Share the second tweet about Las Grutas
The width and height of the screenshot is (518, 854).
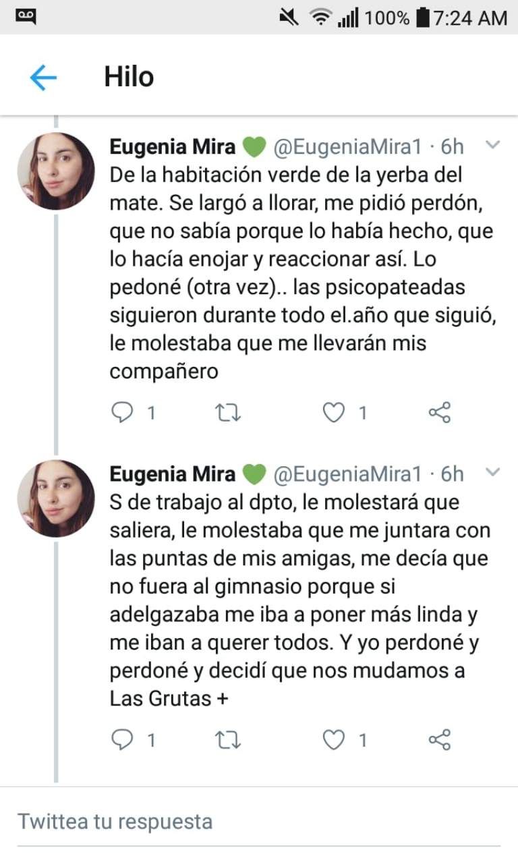coord(440,741)
